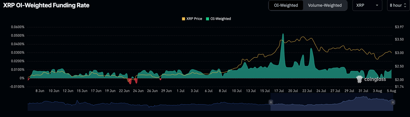Click funding rate spike near 22 Jul

coord(311,49)
